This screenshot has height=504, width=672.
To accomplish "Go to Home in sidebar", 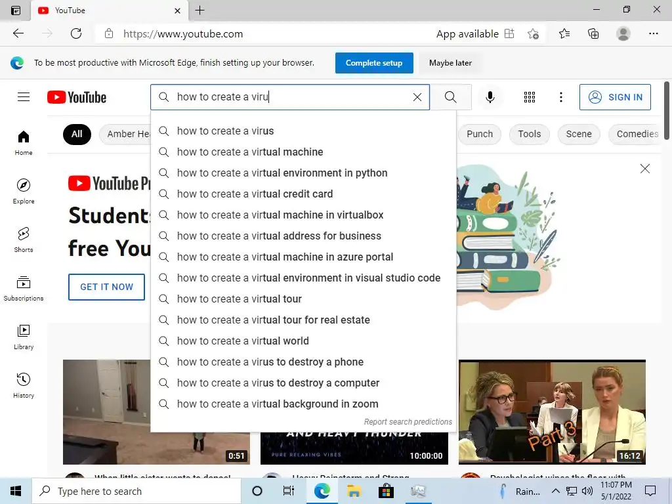I will [24, 143].
